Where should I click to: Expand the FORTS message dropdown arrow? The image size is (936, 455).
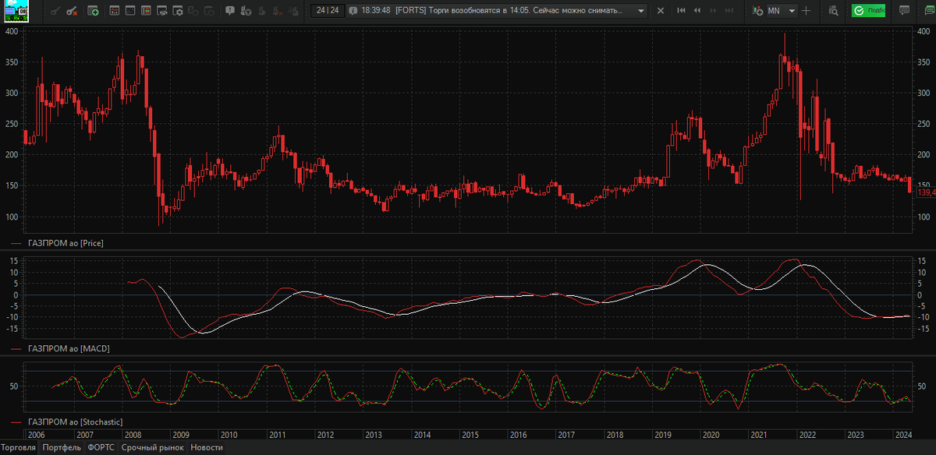[641, 11]
